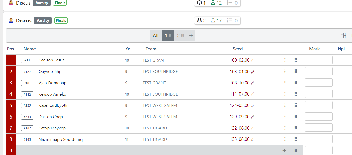Click the pencil icon next to seed 100-02.00
The width and height of the screenshot is (352, 155).
click(x=252, y=60)
